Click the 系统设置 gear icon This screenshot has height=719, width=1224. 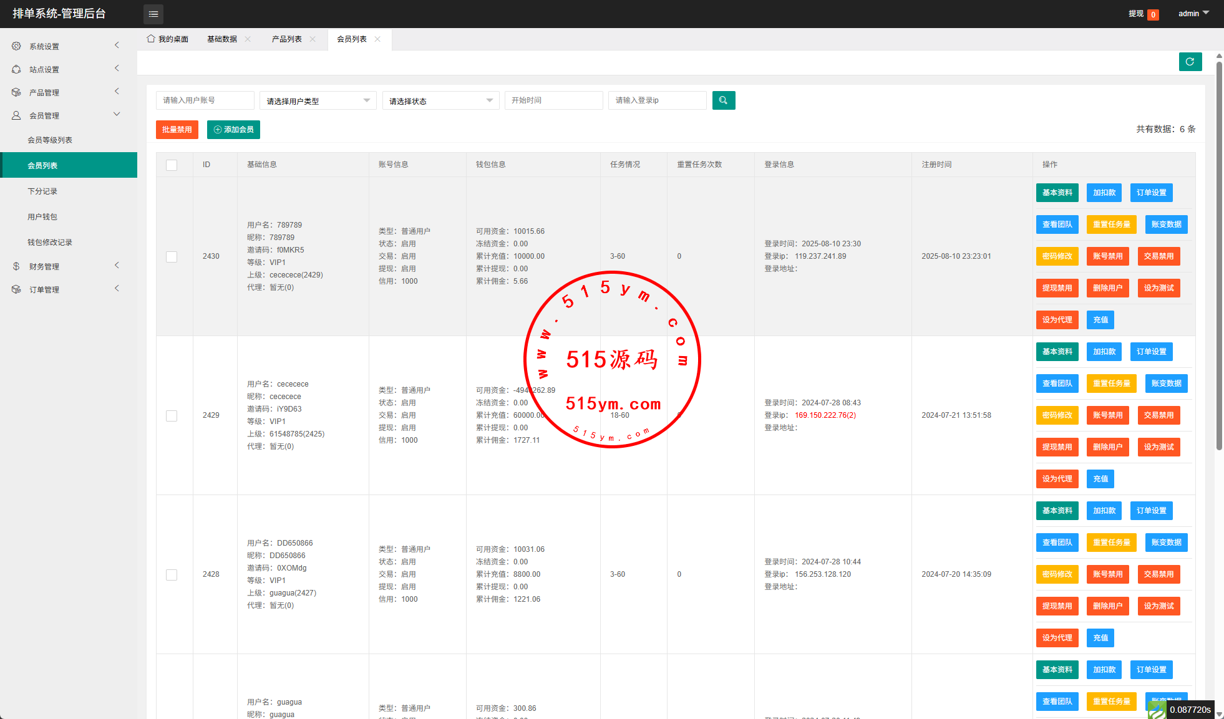click(x=16, y=46)
